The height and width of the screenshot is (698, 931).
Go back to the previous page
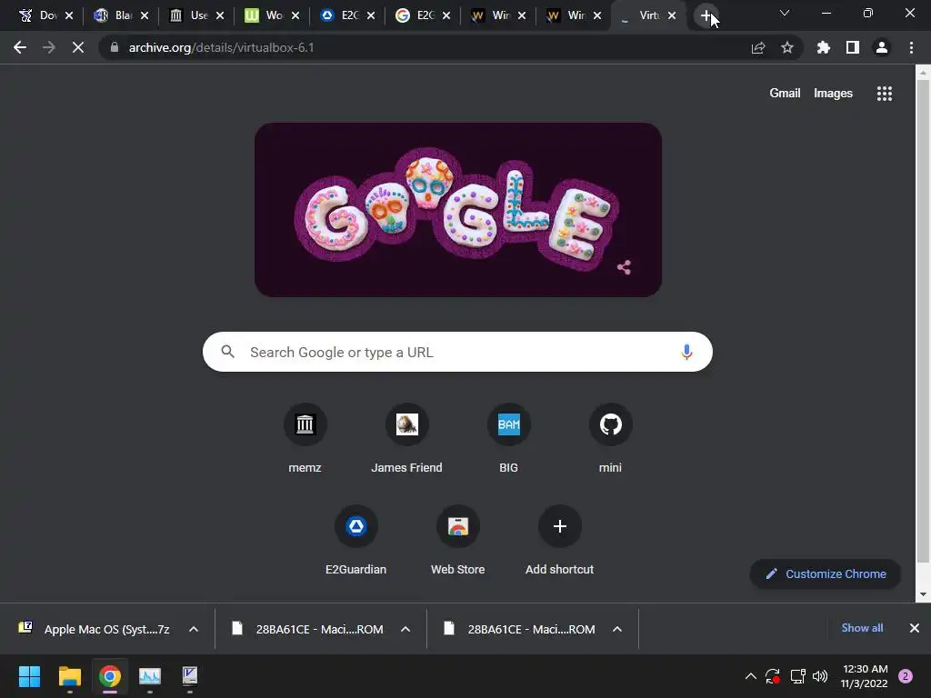20,47
